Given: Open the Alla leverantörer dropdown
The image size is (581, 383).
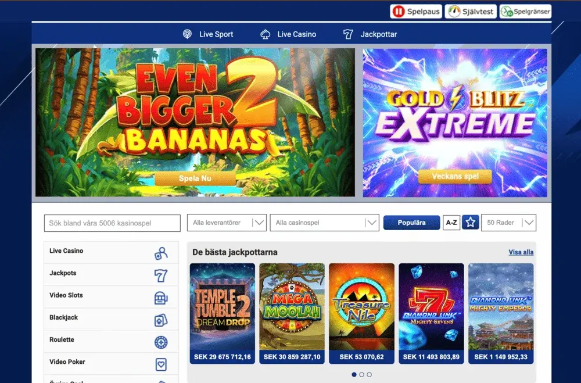Looking at the screenshot, I should pos(226,223).
